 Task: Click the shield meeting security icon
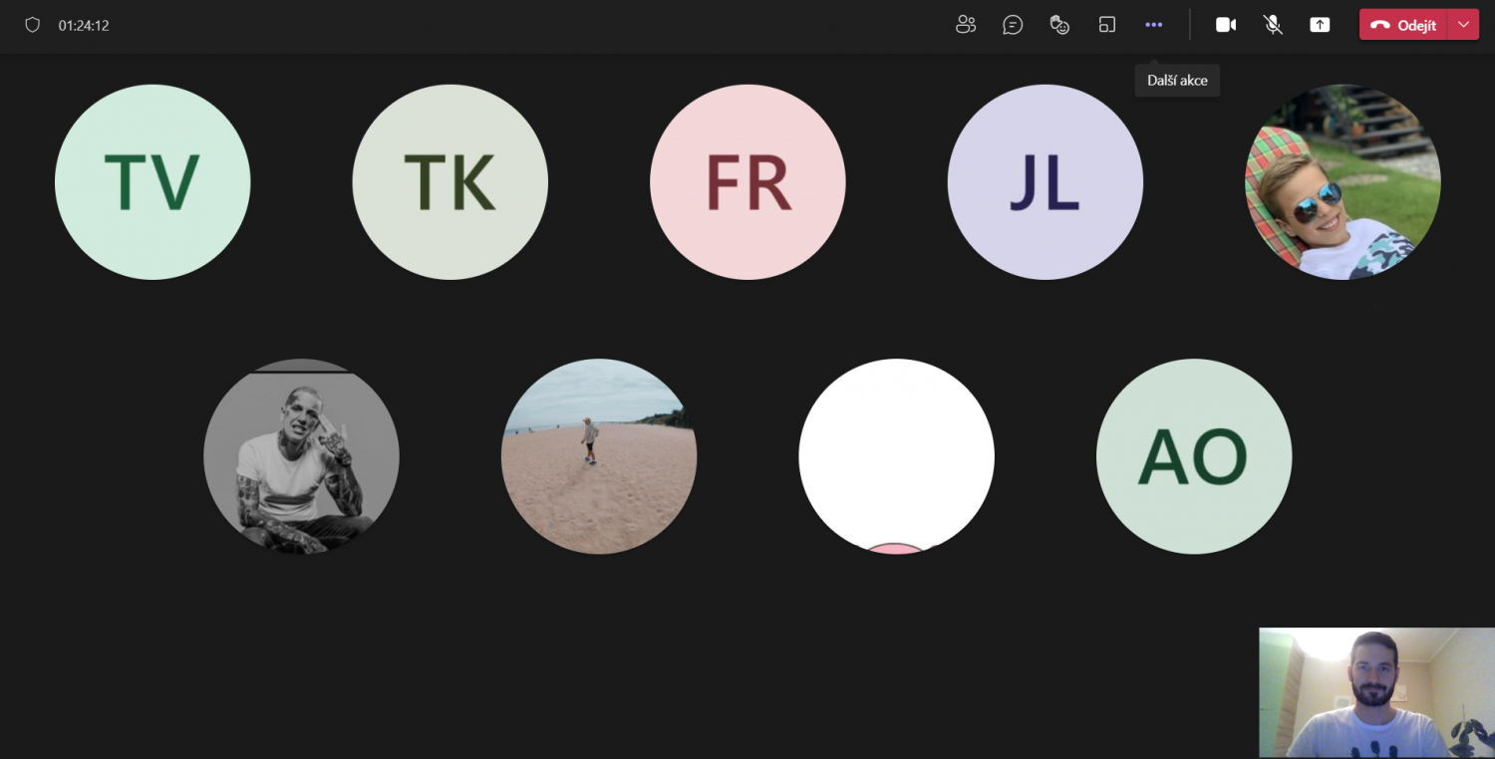[x=32, y=25]
